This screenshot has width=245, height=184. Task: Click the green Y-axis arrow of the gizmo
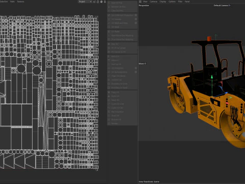[x=212, y=77]
